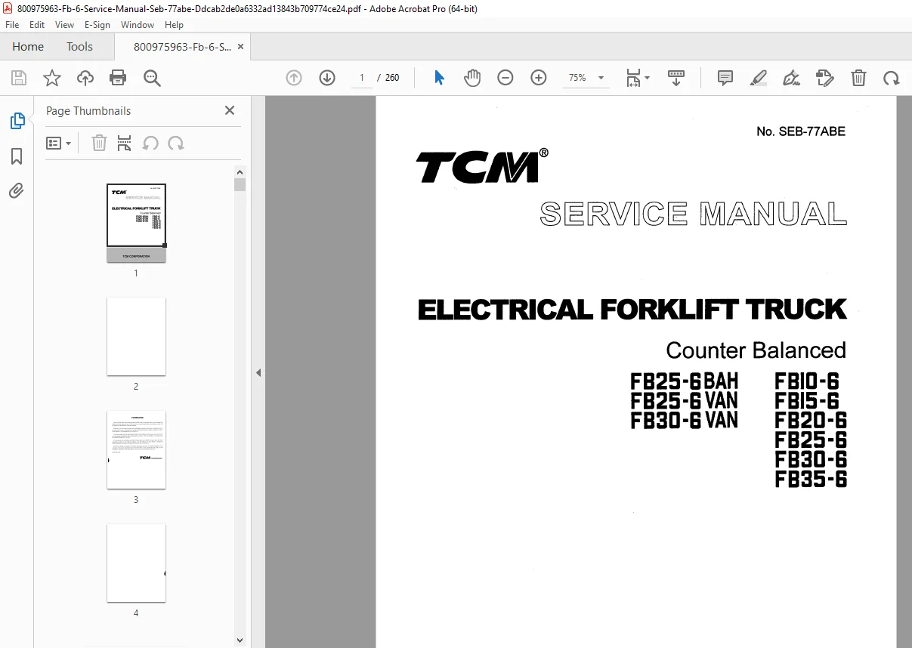Screen dimensions: 912x648
Task: Click the 'FB35-6' model text
Action: click(x=811, y=480)
